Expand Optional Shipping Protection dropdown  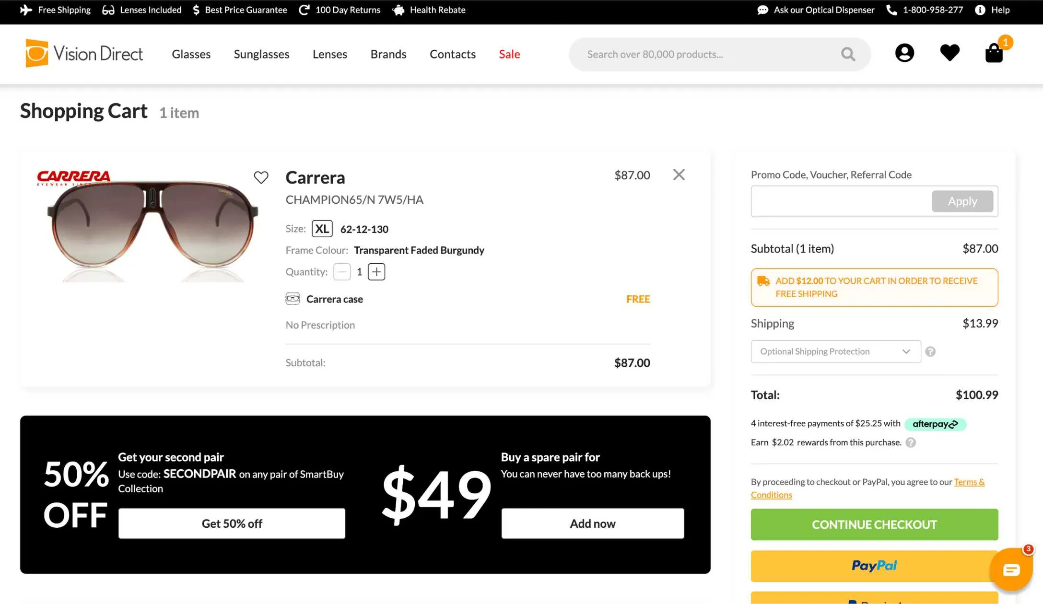coord(835,352)
